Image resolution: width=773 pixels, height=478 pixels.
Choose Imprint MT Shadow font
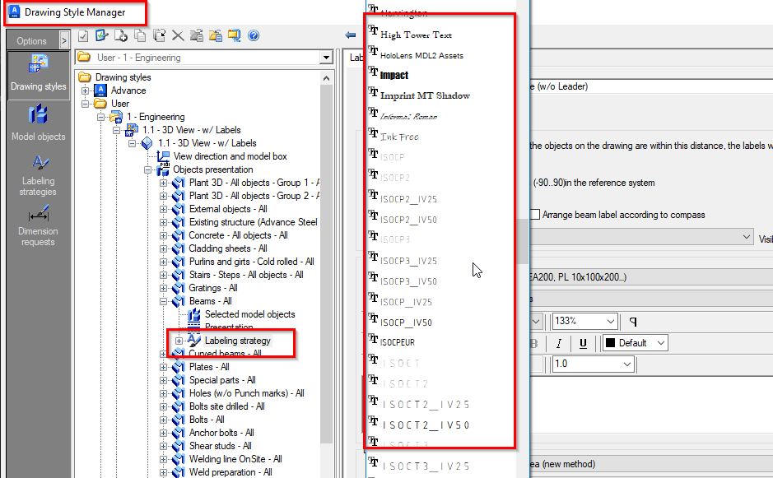425,95
